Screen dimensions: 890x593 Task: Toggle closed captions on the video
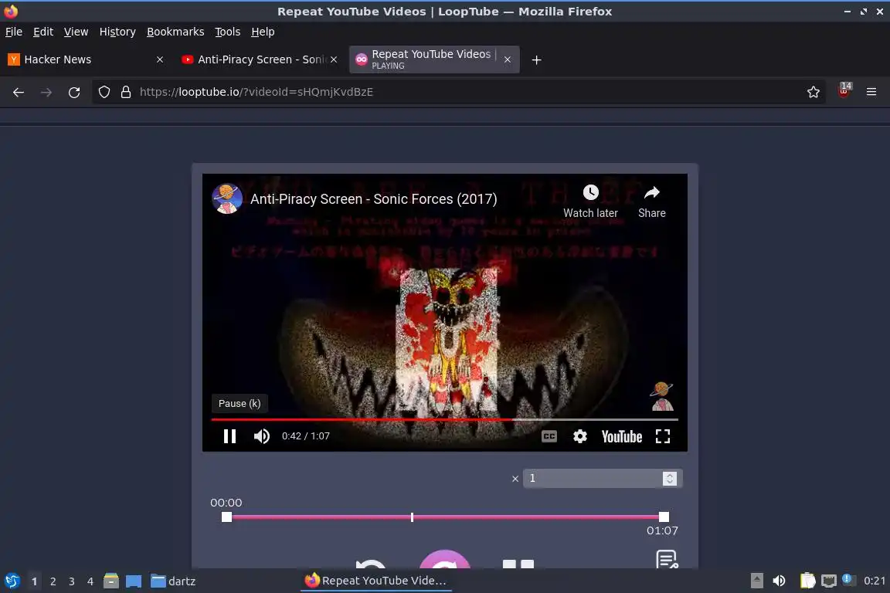(549, 435)
